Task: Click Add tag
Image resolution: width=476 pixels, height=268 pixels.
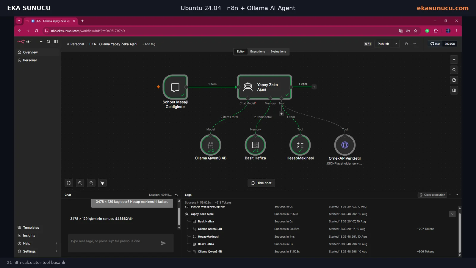Action: (x=149, y=44)
